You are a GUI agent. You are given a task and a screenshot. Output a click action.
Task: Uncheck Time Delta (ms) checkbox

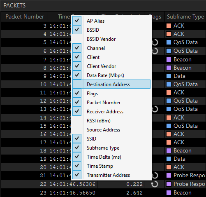point(77,157)
